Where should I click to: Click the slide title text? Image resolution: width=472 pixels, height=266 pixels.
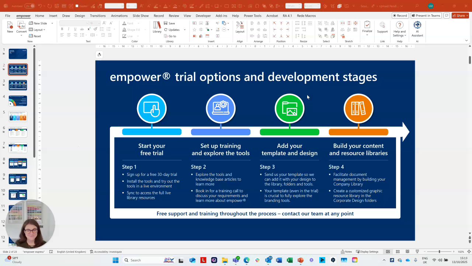pyautogui.click(x=243, y=77)
